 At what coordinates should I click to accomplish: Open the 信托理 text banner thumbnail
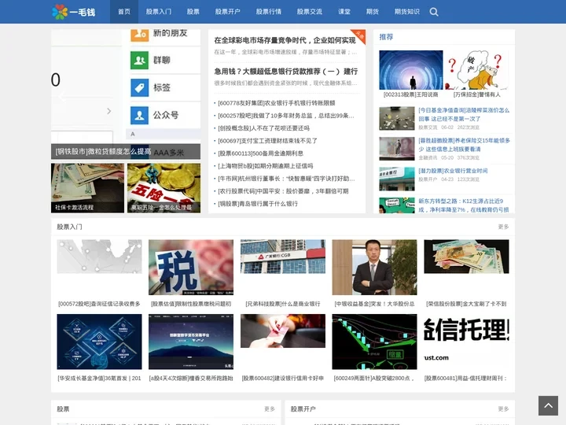click(x=466, y=342)
